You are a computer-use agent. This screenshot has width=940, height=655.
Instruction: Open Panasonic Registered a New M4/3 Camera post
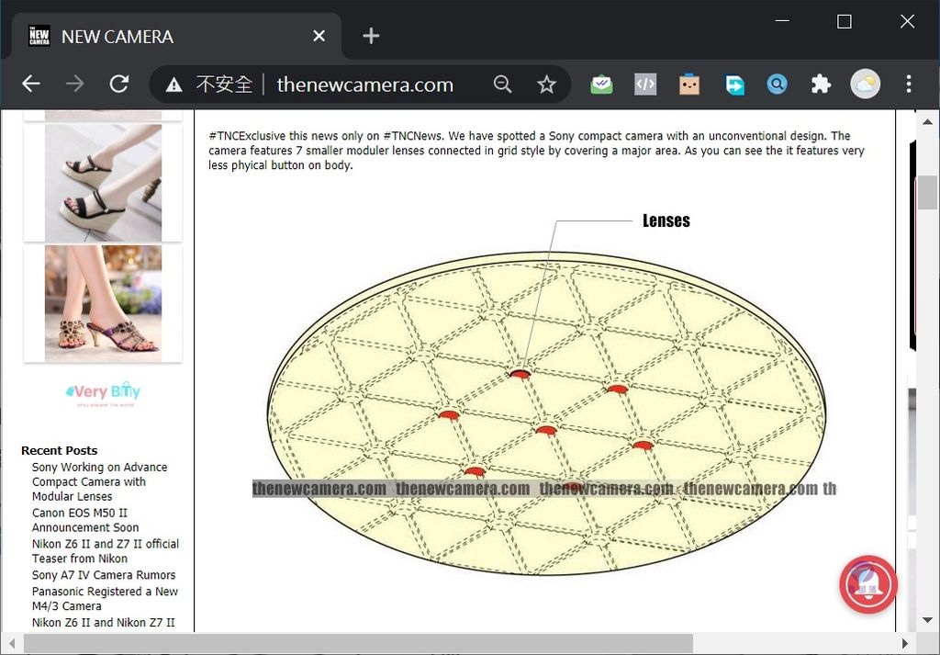point(105,599)
